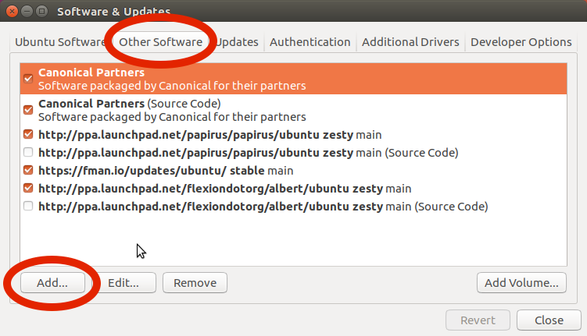Image resolution: width=587 pixels, height=336 pixels.
Task: Uncheck the papirus PPA main checkbox
Action: pos(28,134)
